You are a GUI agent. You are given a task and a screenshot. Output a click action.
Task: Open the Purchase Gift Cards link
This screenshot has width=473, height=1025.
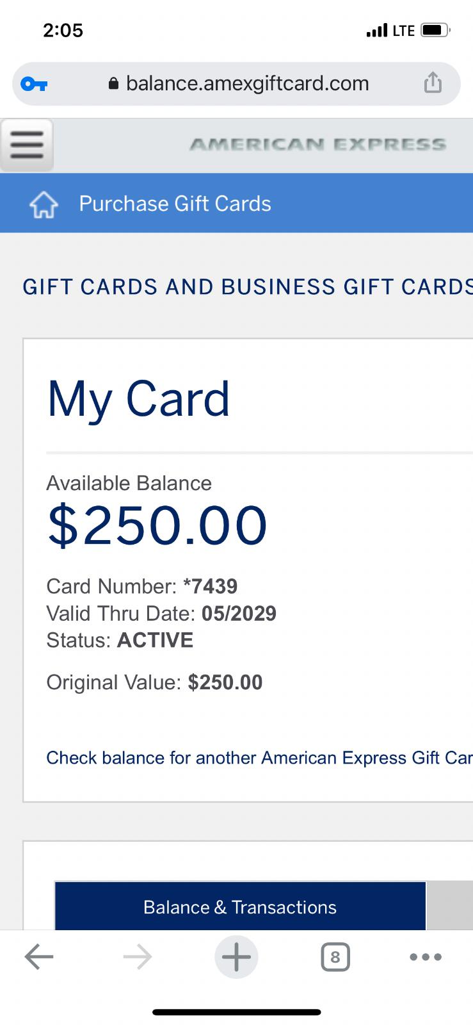pos(175,204)
